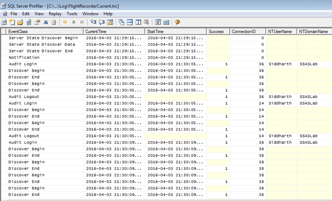Start the trace with the orange arrow
This screenshot has width=332, height=201.
[65, 22]
